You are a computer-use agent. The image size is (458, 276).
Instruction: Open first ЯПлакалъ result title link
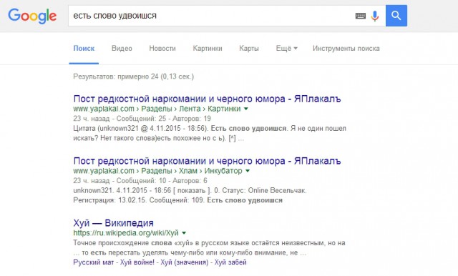tap(207, 99)
